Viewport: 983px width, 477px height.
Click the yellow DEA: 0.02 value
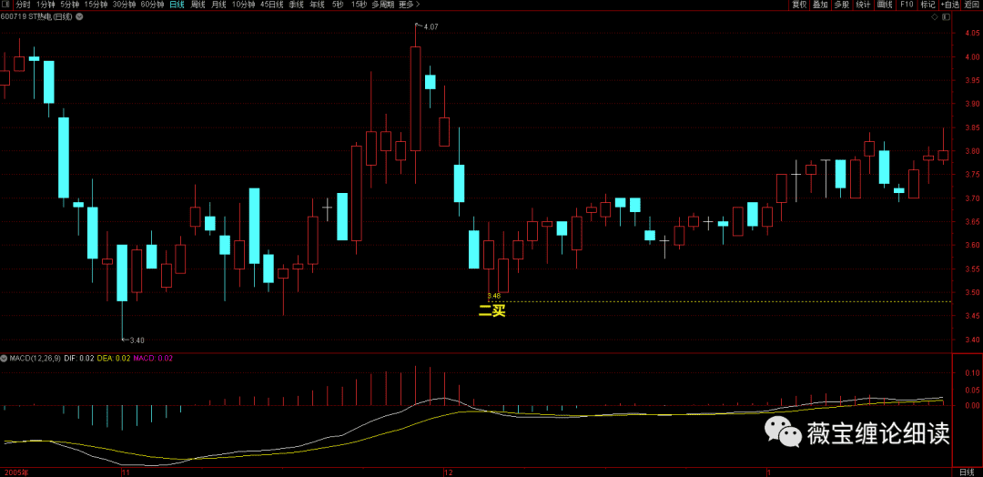point(115,359)
